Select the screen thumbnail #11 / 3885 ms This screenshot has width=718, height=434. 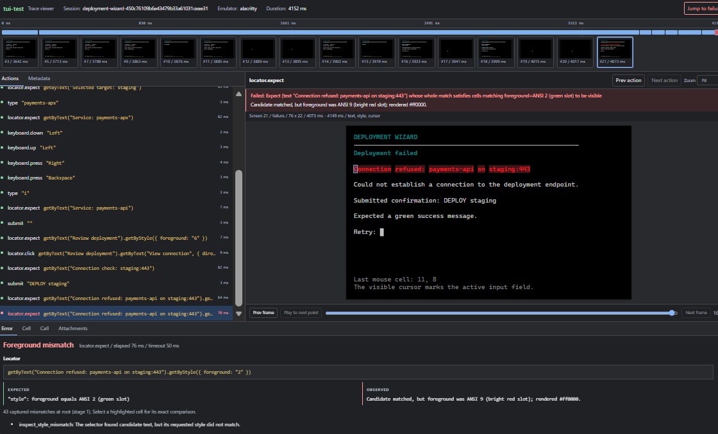(x=219, y=52)
